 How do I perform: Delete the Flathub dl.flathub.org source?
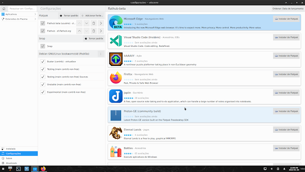click(x=94, y=31)
